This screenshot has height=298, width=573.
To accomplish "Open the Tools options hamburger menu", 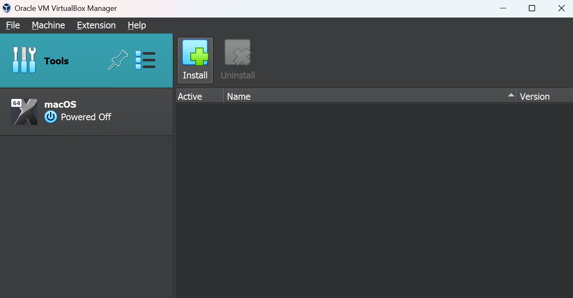I will click(145, 60).
